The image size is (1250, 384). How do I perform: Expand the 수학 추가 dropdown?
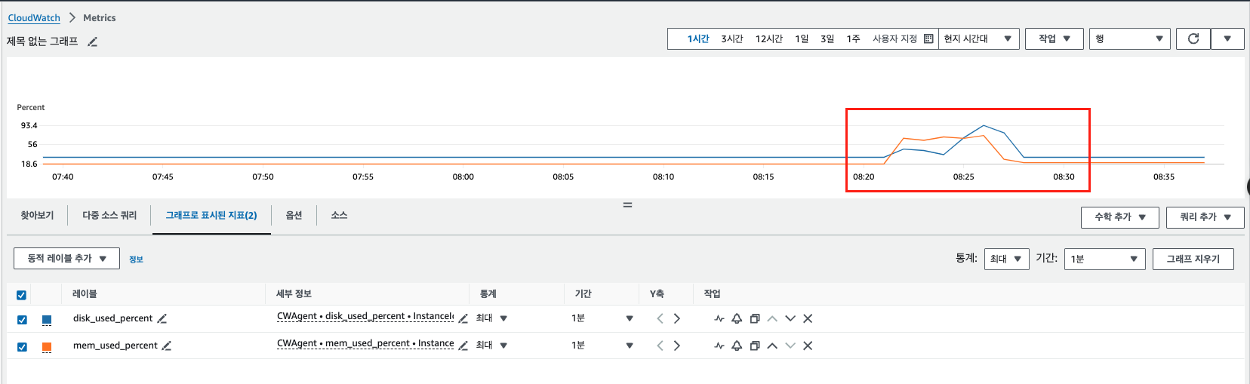click(x=1119, y=217)
